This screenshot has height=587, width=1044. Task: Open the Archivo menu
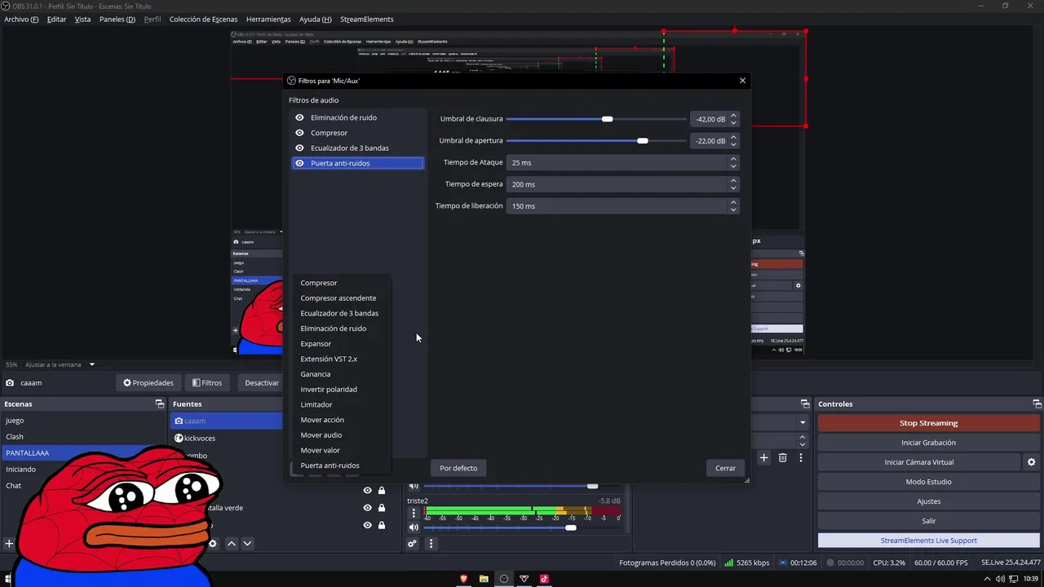[21, 19]
